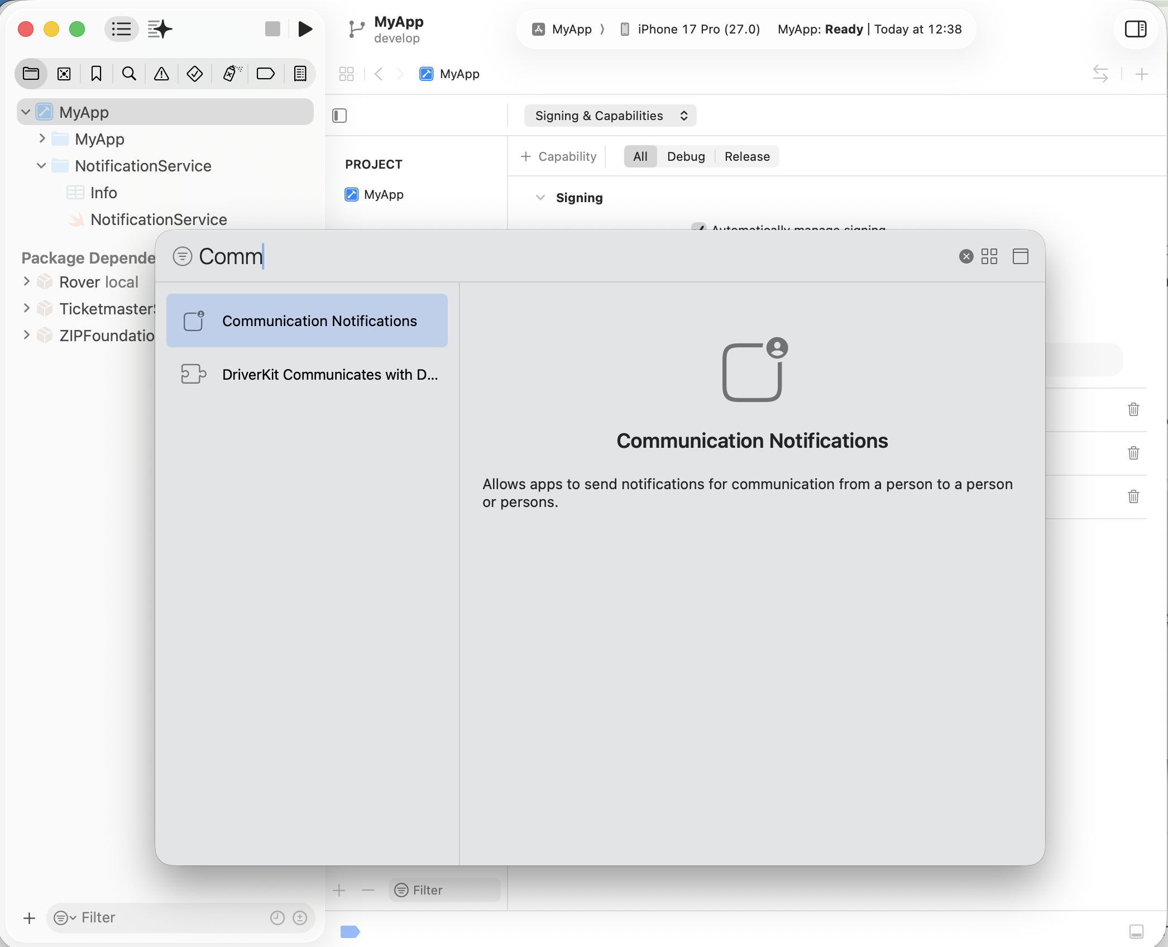Click the third trash icon on right
Screen dimensions: 1168x947
click(1133, 496)
